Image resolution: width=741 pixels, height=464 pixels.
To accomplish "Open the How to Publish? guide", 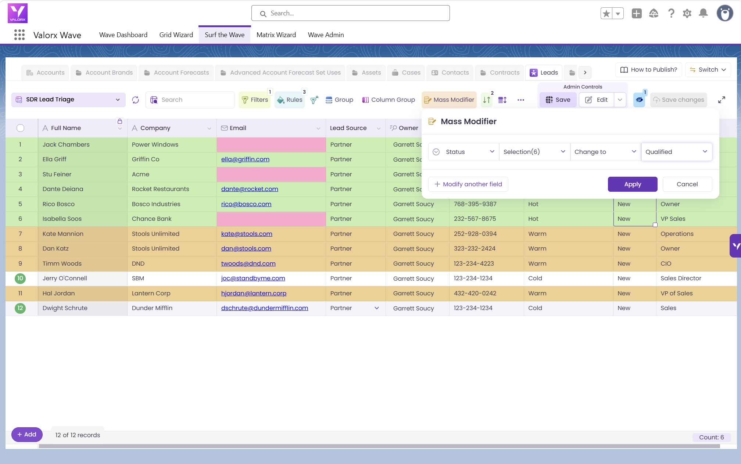I will [649, 70].
